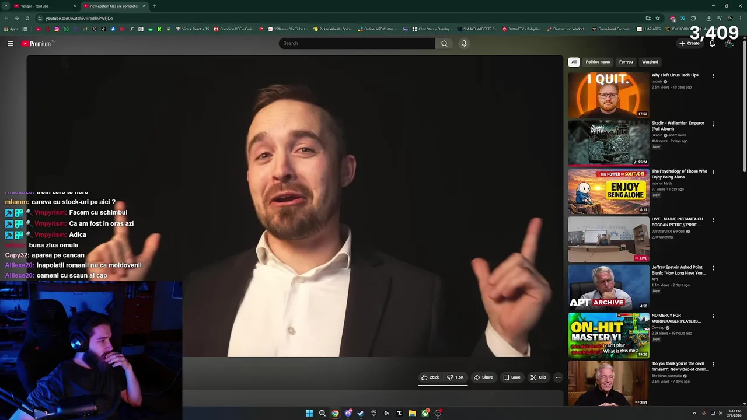747x420 pixels.
Task: Click the Create button
Action: tap(689, 43)
